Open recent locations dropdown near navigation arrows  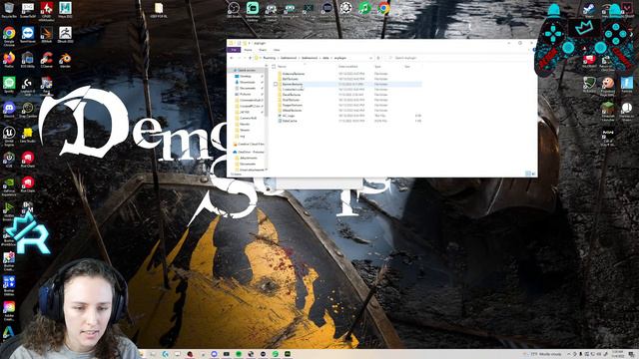point(245,58)
